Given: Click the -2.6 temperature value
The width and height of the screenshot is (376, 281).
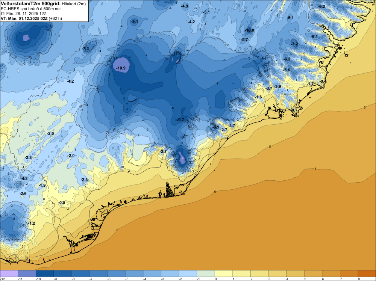Looking at the screenshot, I should (23, 193).
